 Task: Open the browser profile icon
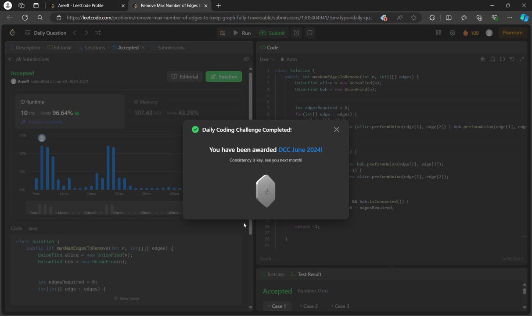pos(7,6)
